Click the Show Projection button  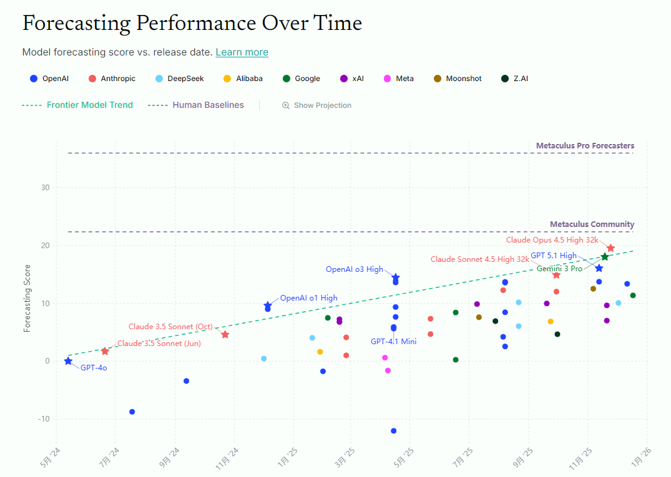(317, 105)
